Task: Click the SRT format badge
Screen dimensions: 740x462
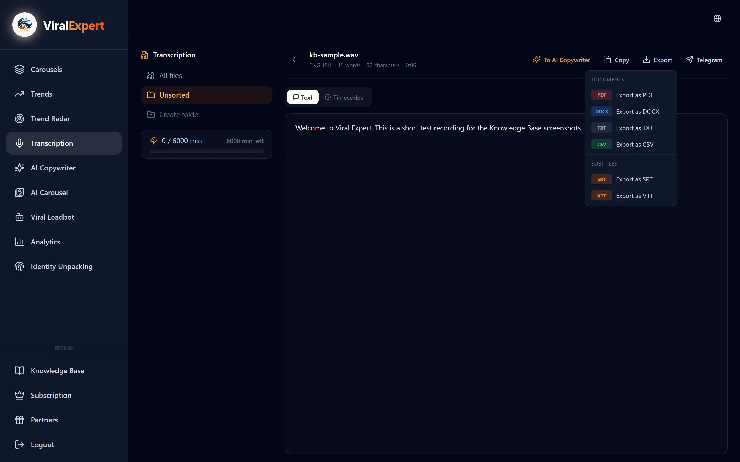Action: (602, 179)
